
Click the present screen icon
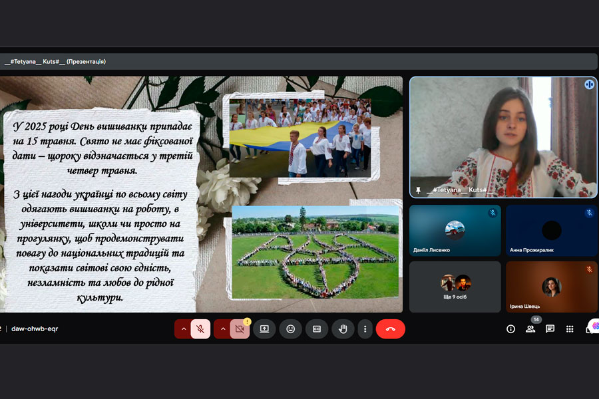264,329
